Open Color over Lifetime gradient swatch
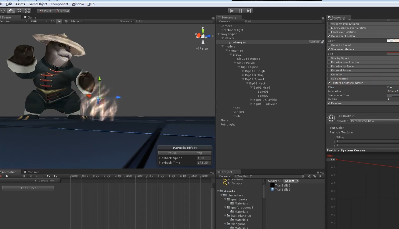Viewport: 399px width, 229px height. [x=393, y=41]
